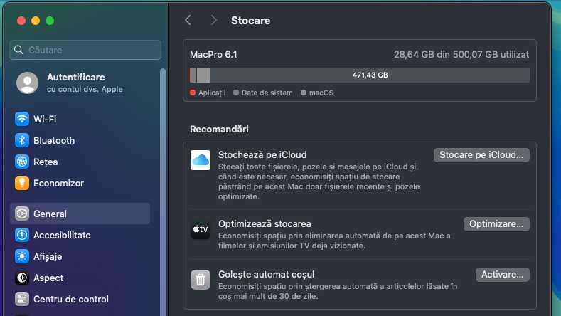The width and height of the screenshot is (561, 316).
Task: Click the iCloud cloud icon
Action: pyautogui.click(x=201, y=160)
